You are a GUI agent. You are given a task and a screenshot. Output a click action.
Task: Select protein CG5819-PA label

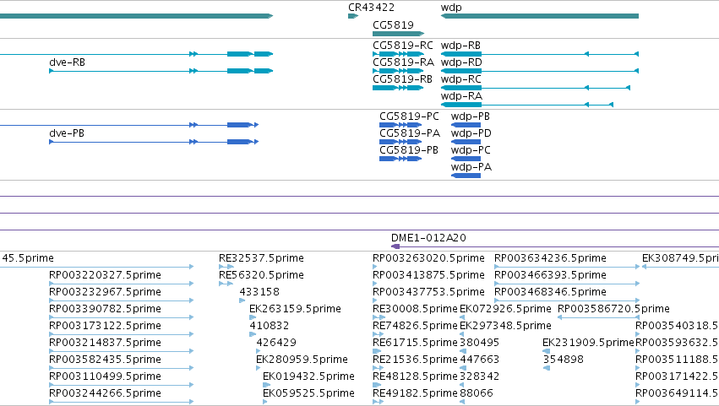click(410, 133)
